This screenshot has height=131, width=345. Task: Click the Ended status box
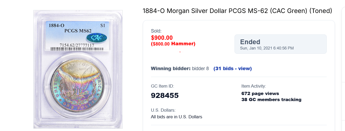click(280, 44)
